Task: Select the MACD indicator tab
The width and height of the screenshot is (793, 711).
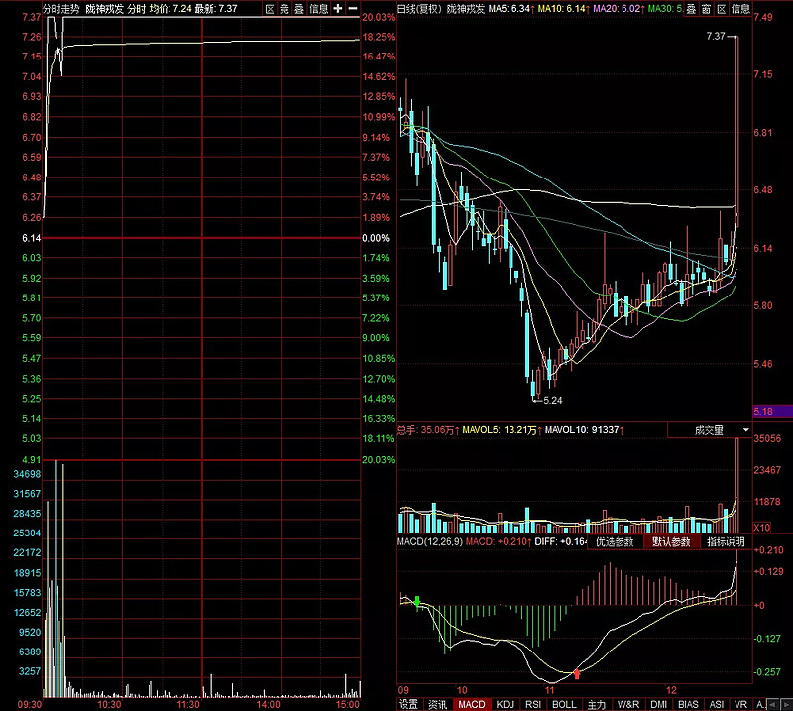Action: [x=472, y=704]
